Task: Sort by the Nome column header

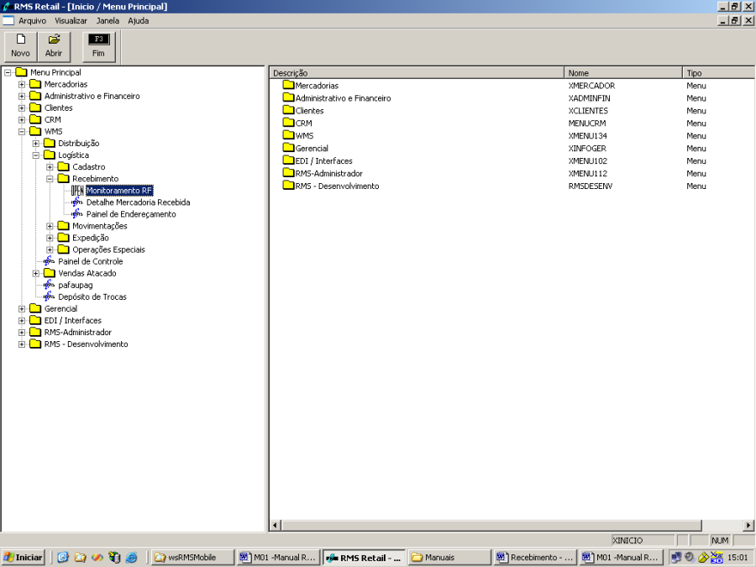Action: 623,73
